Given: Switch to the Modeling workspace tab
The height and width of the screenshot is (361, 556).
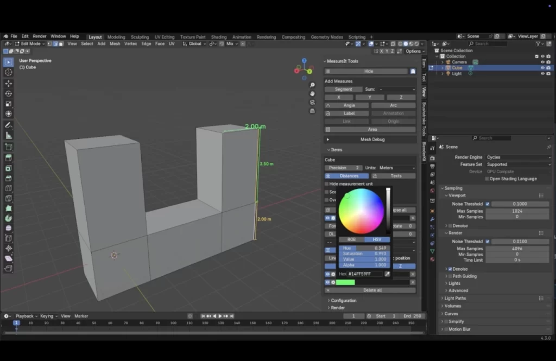Looking at the screenshot, I should (x=116, y=37).
